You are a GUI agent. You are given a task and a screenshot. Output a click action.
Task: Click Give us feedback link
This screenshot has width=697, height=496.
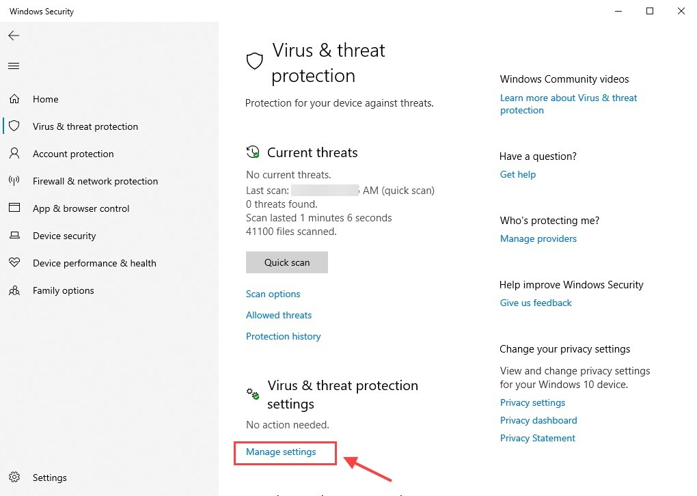(536, 303)
